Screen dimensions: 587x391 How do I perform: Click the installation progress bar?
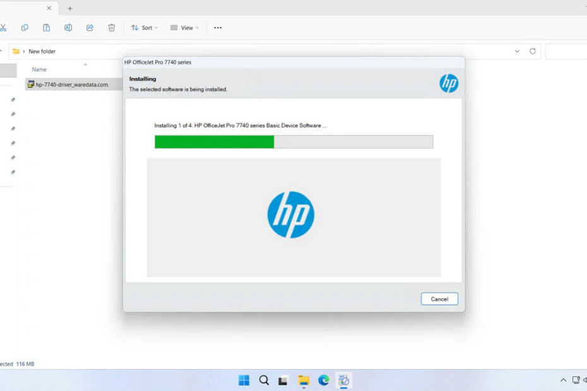(x=293, y=142)
